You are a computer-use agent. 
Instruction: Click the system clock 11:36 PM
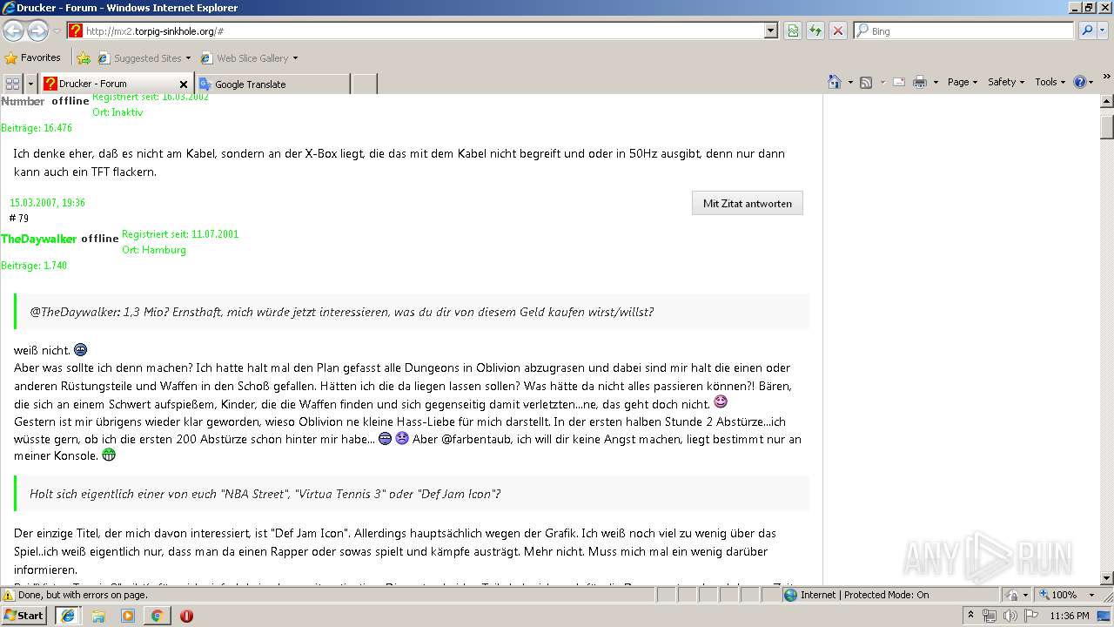point(1070,616)
